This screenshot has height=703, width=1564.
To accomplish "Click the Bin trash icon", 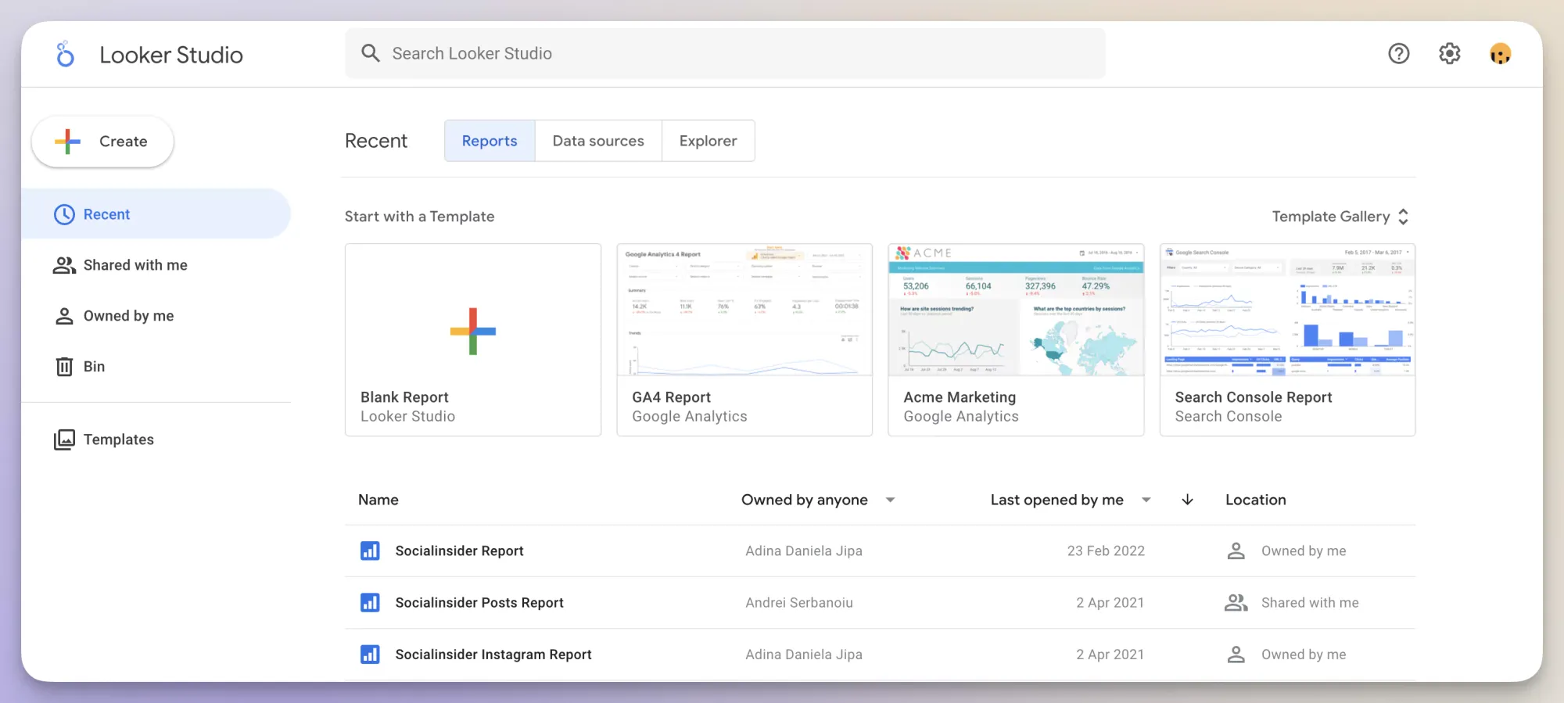I will 64,367.
